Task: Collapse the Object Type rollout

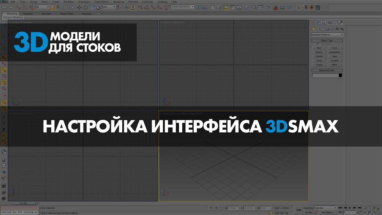Action: (327, 41)
